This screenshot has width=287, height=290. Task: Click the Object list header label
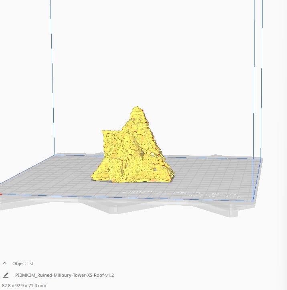click(x=23, y=264)
